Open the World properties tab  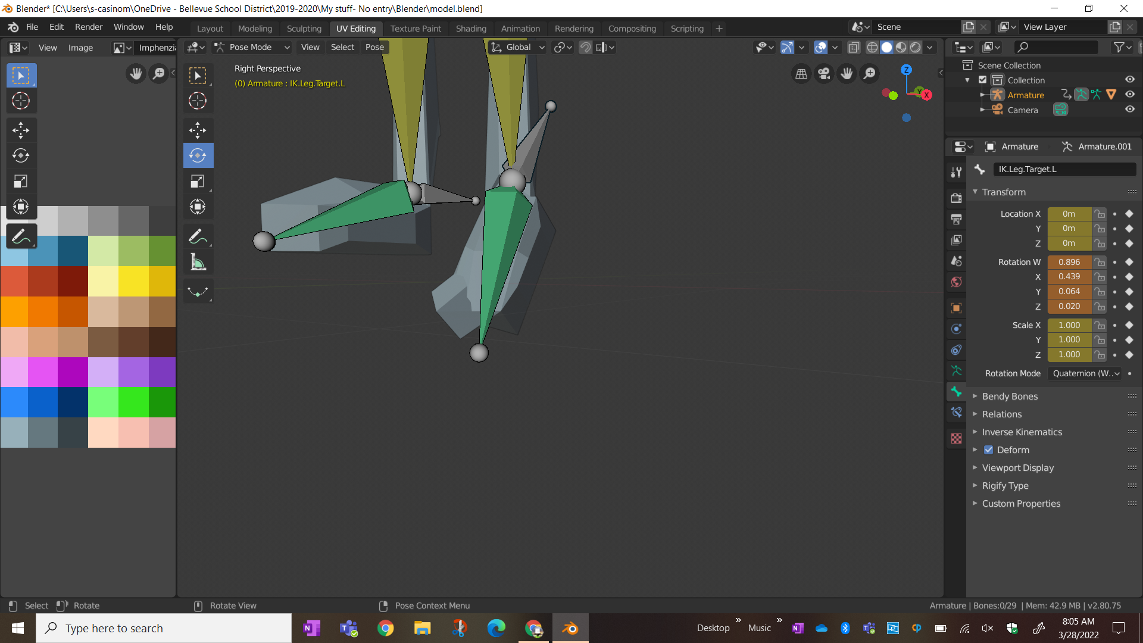click(x=956, y=282)
